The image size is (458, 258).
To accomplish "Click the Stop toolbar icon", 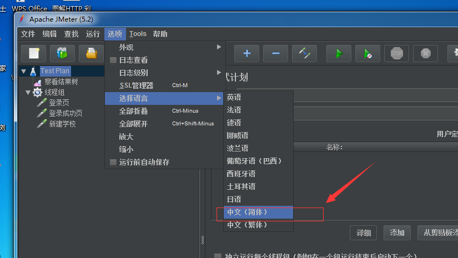I will (396, 53).
